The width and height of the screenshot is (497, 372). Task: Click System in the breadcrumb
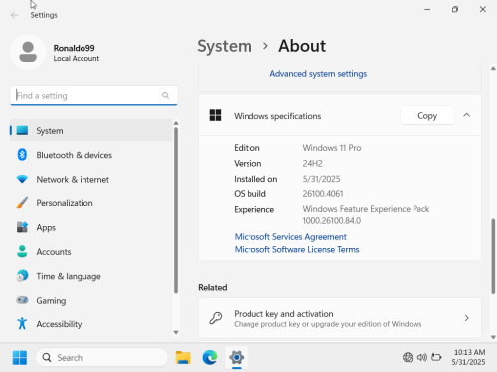point(225,46)
